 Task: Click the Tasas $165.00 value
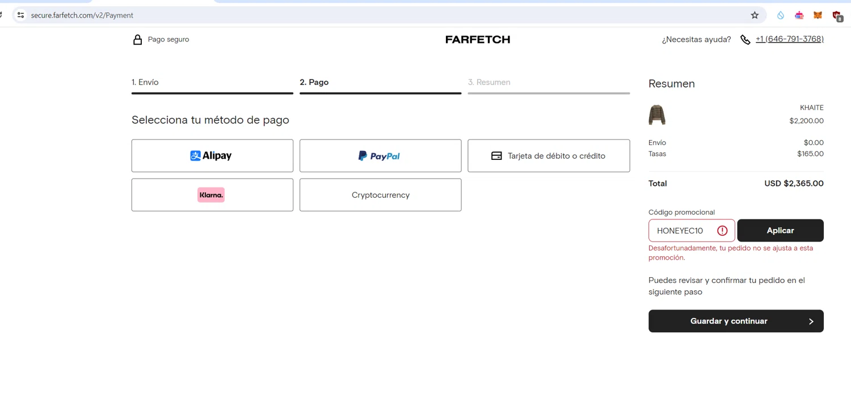coord(810,154)
